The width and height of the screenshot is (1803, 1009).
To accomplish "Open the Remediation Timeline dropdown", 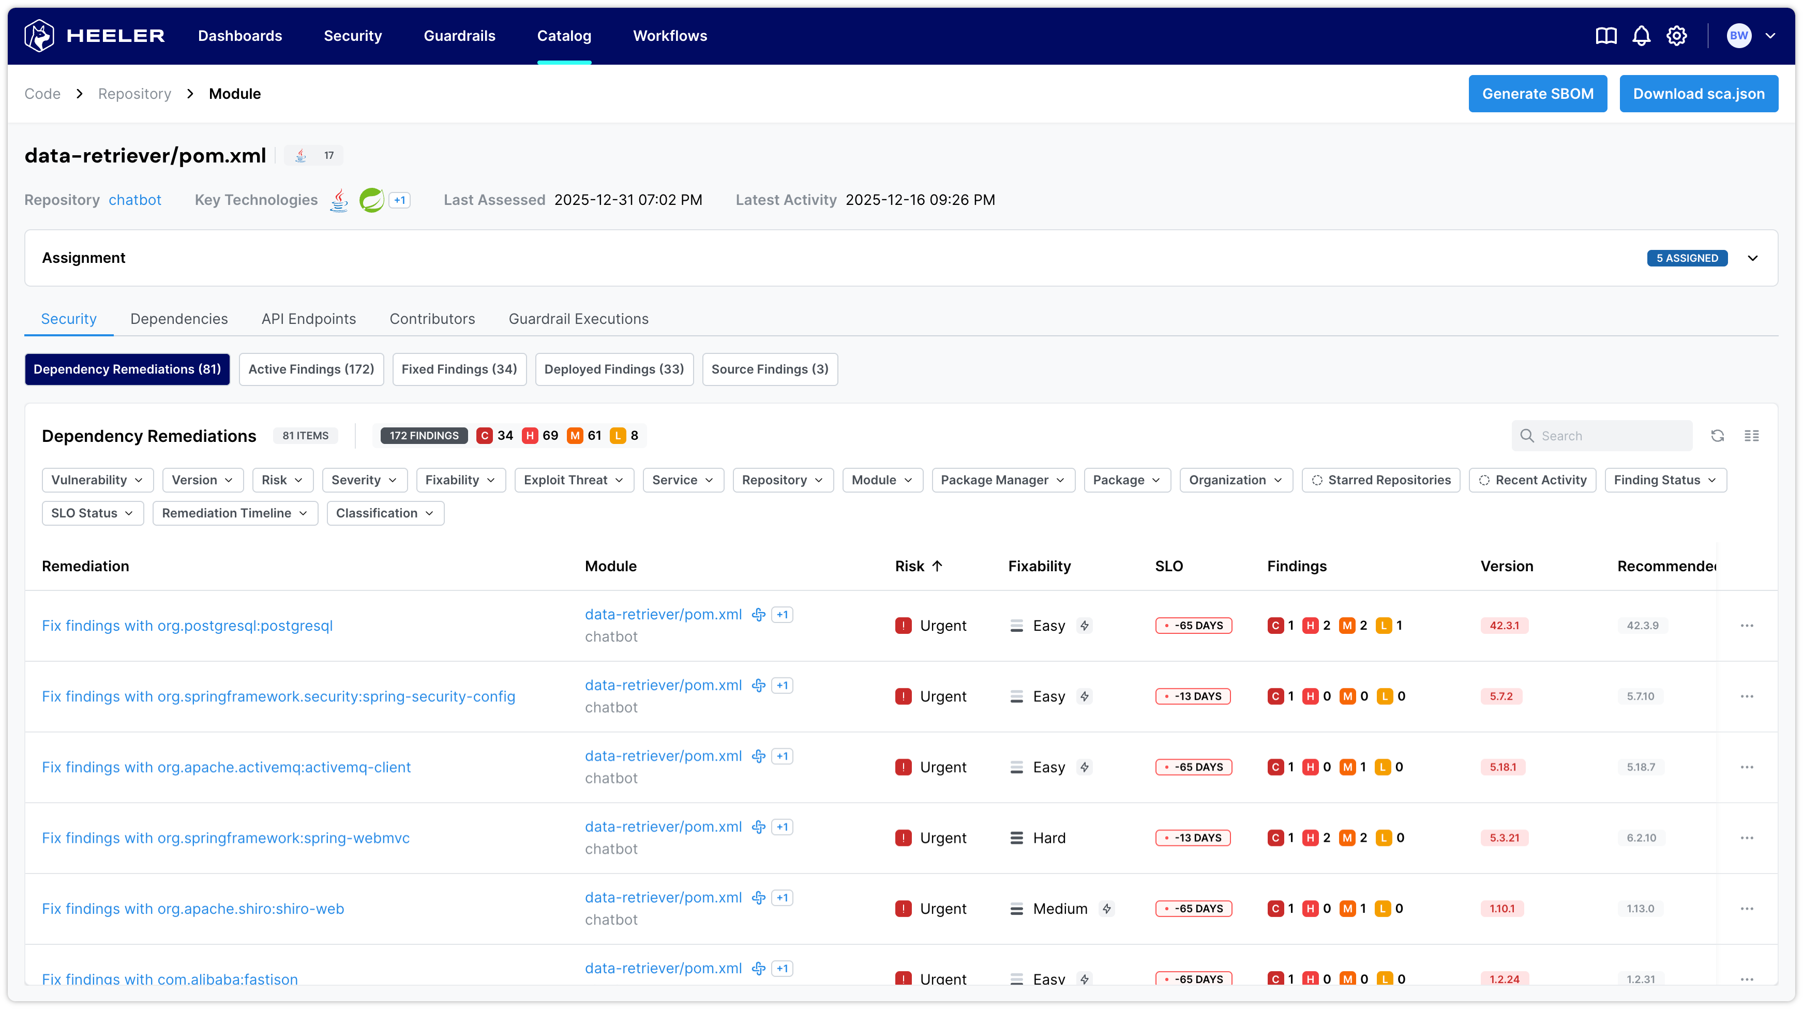I will pyautogui.click(x=234, y=513).
